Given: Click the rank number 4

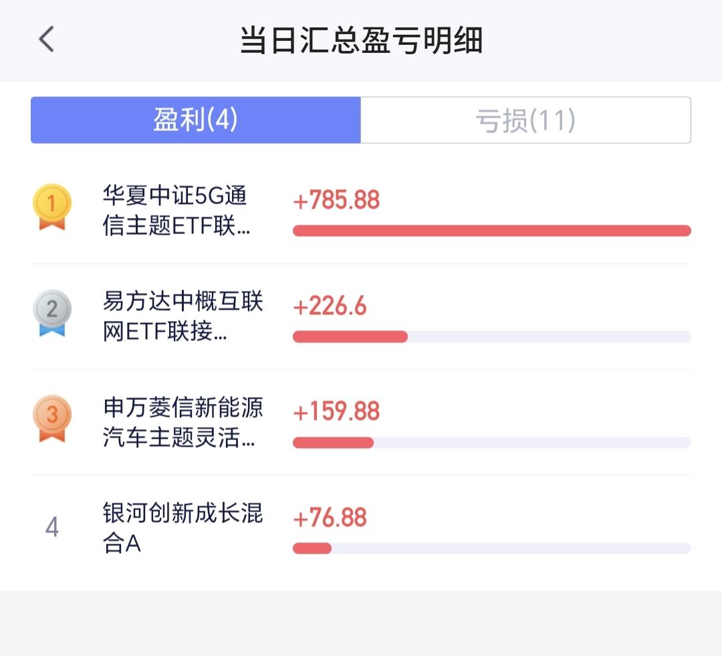Looking at the screenshot, I should (x=51, y=528).
